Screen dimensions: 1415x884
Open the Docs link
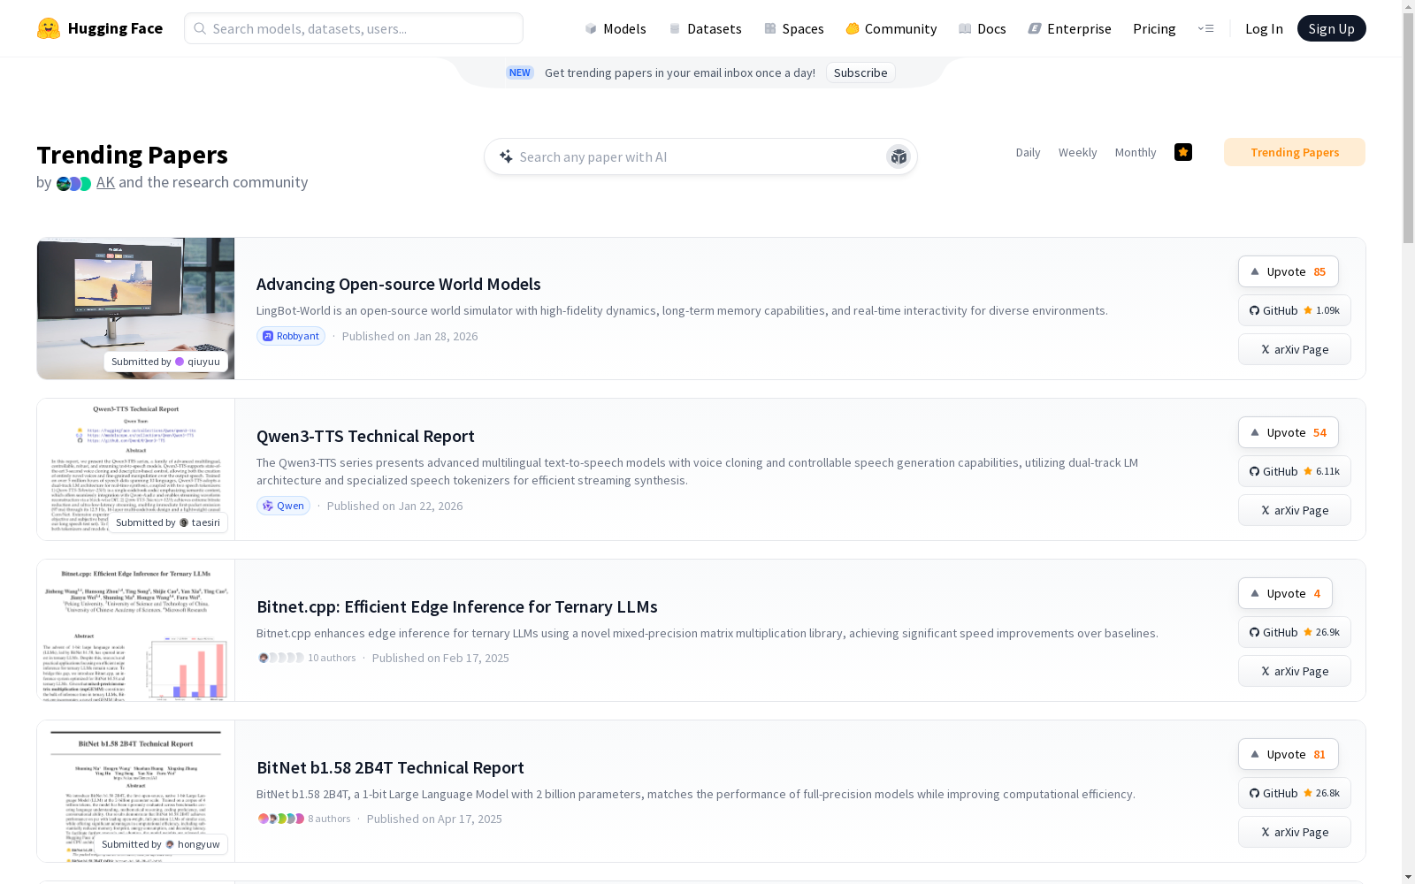point(983,28)
